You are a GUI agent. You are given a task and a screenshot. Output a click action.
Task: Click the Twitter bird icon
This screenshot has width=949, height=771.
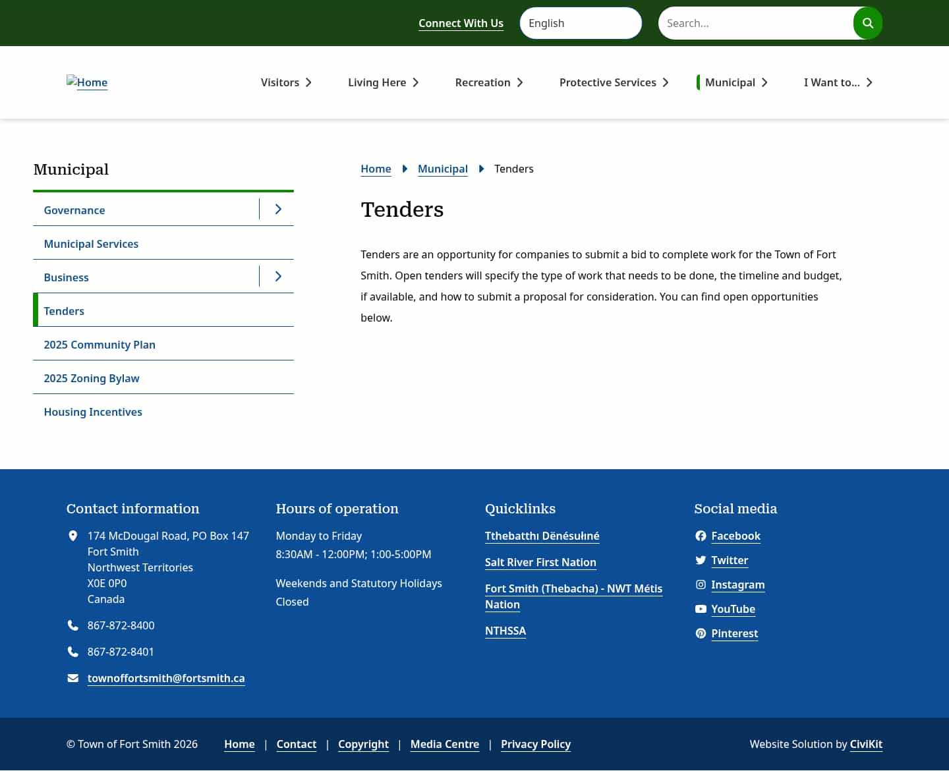[x=701, y=560]
